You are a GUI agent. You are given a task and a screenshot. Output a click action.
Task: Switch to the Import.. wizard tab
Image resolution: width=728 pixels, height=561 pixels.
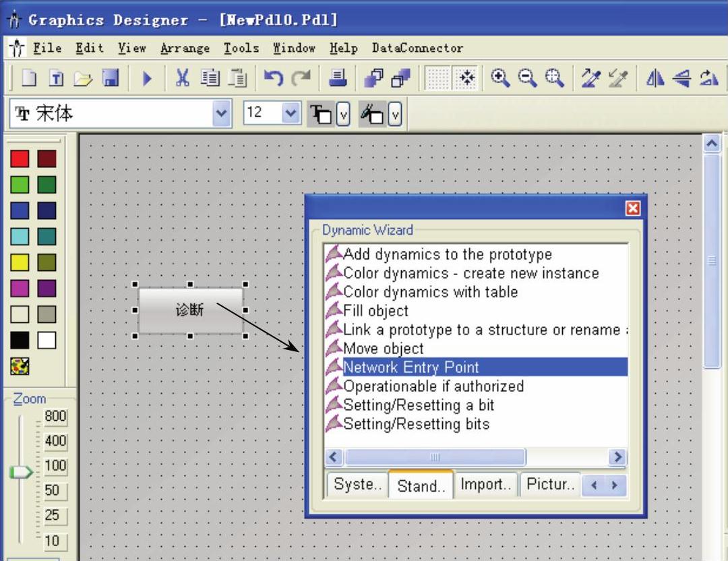(x=485, y=484)
